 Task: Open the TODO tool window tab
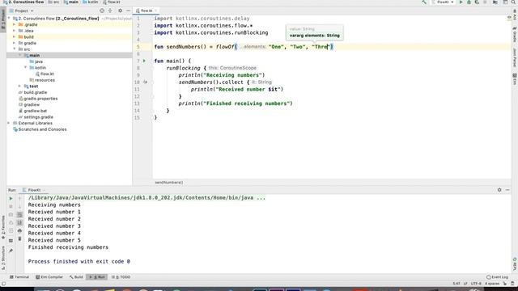[x=121, y=277]
